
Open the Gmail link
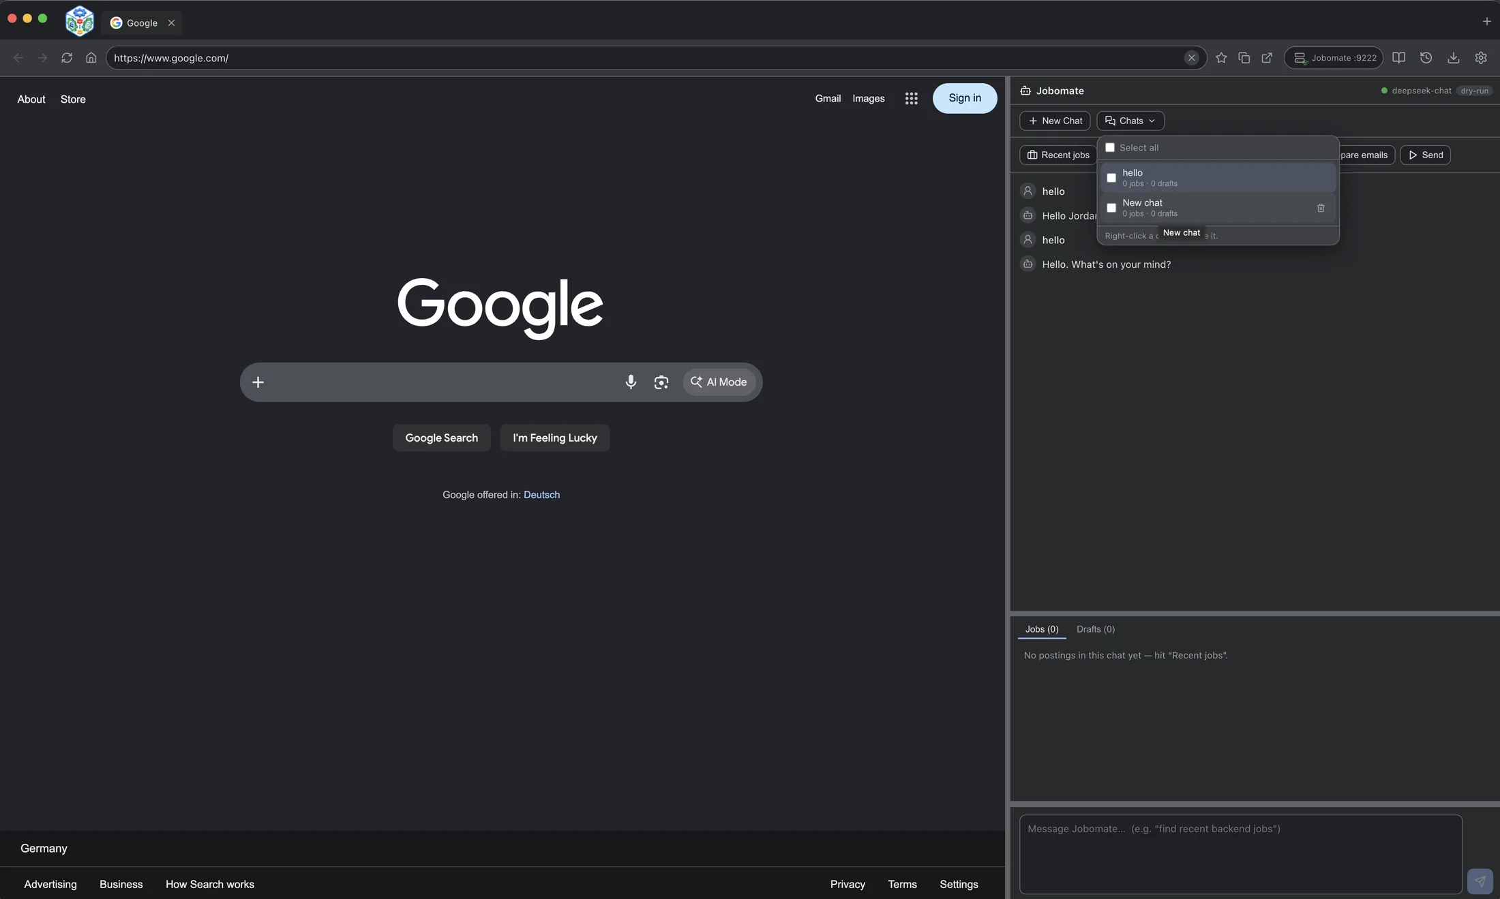pos(828,99)
